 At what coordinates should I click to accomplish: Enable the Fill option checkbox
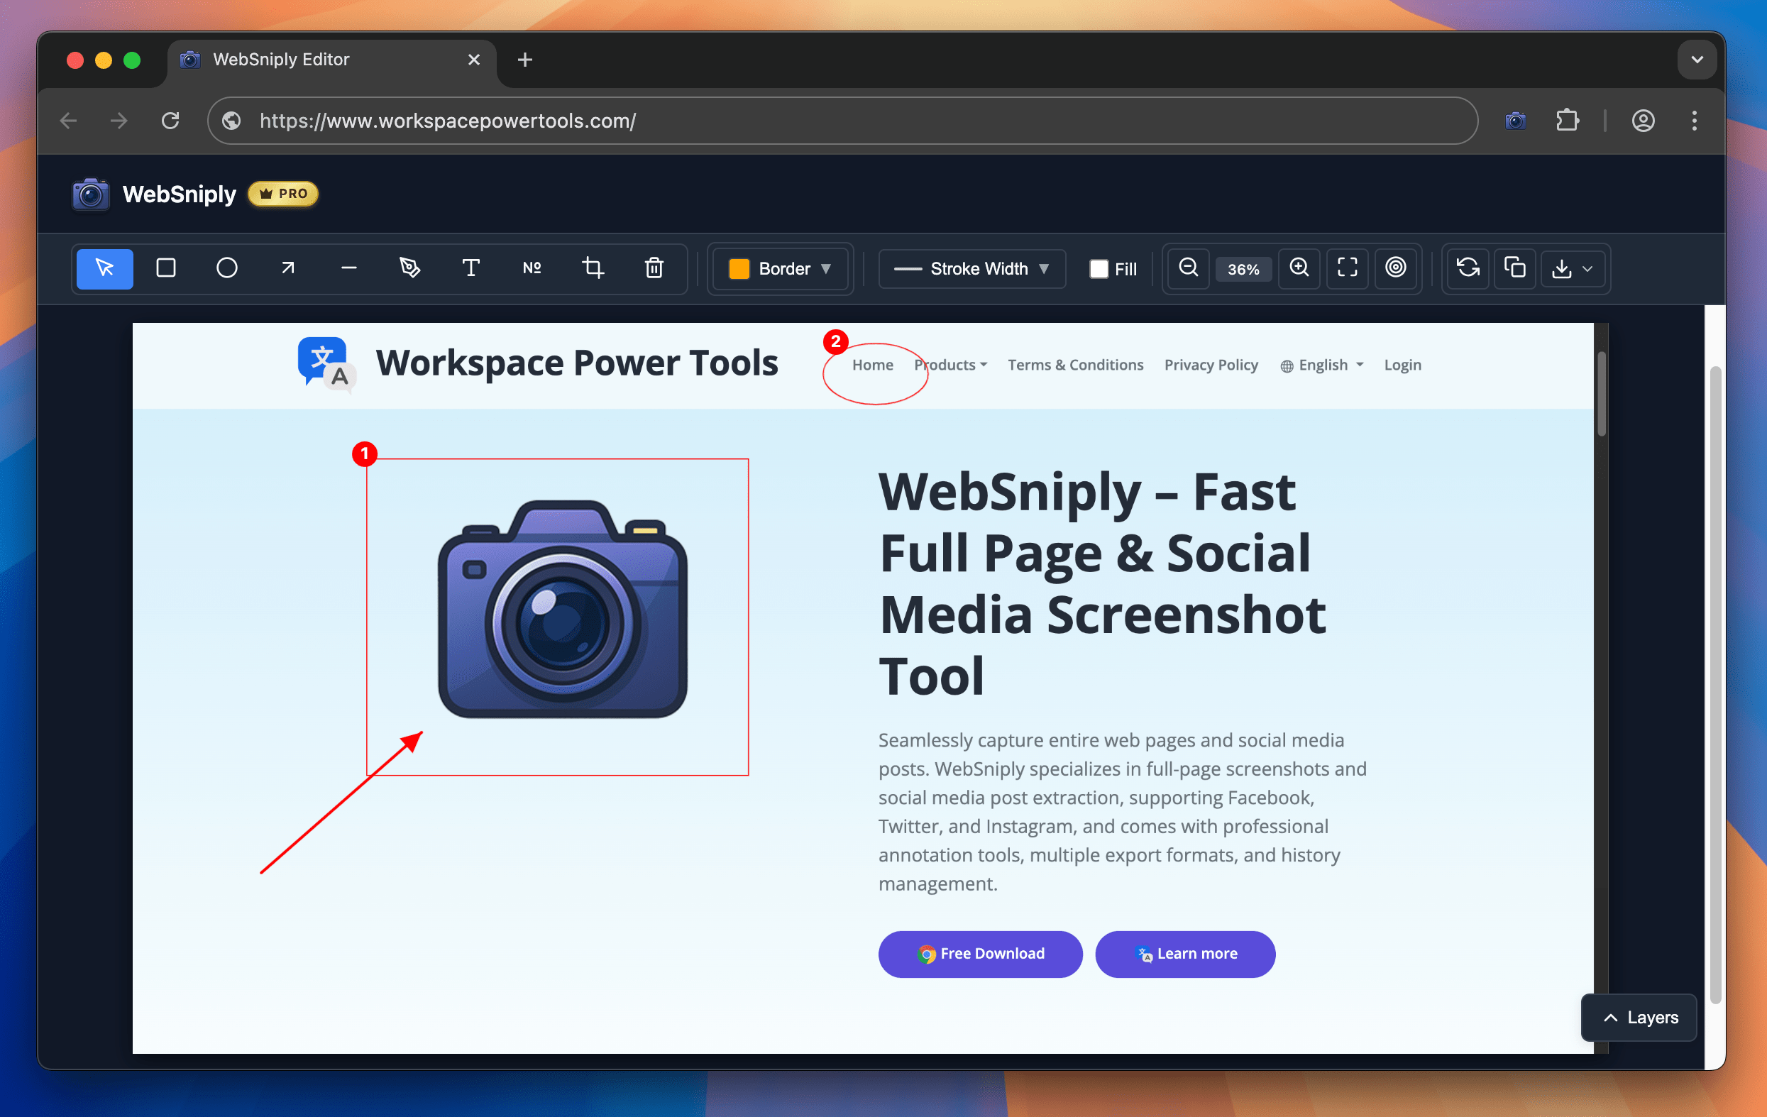click(x=1099, y=269)
